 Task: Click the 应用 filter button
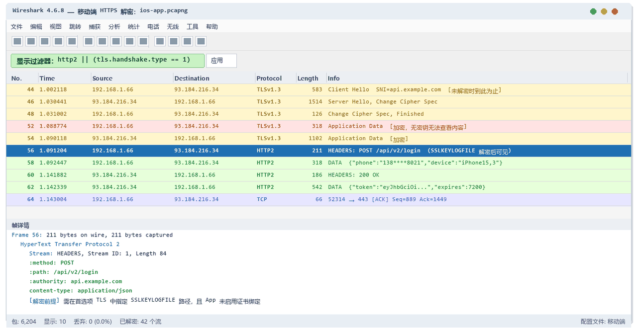(x=221, y=61)
